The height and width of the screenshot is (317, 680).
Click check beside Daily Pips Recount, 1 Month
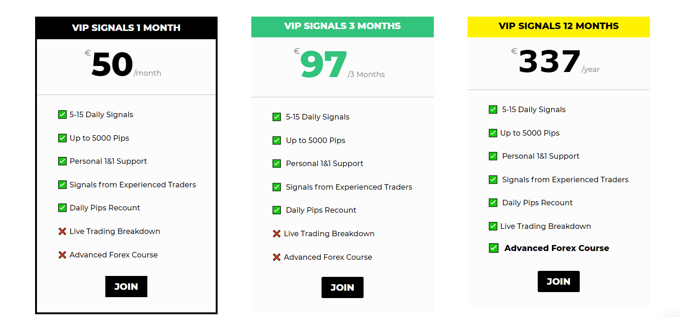[62, 208]
